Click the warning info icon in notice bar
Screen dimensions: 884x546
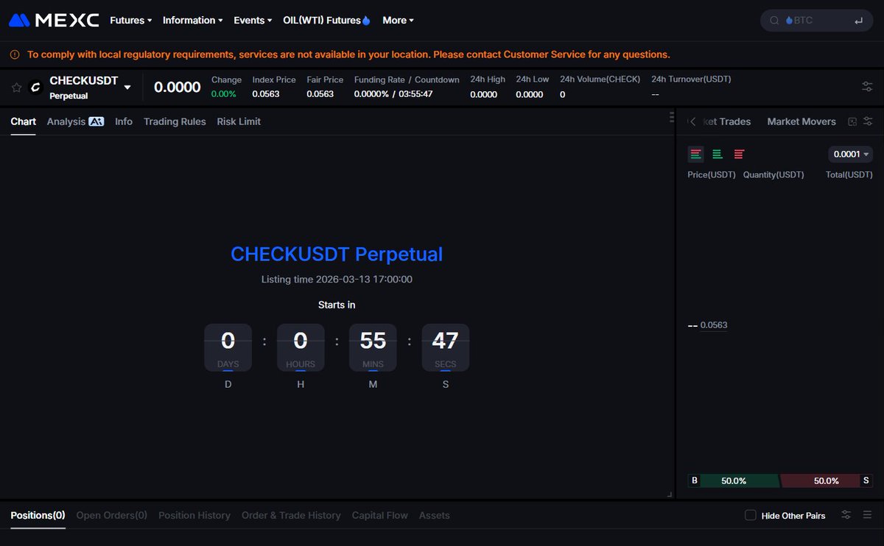[15, 54]
